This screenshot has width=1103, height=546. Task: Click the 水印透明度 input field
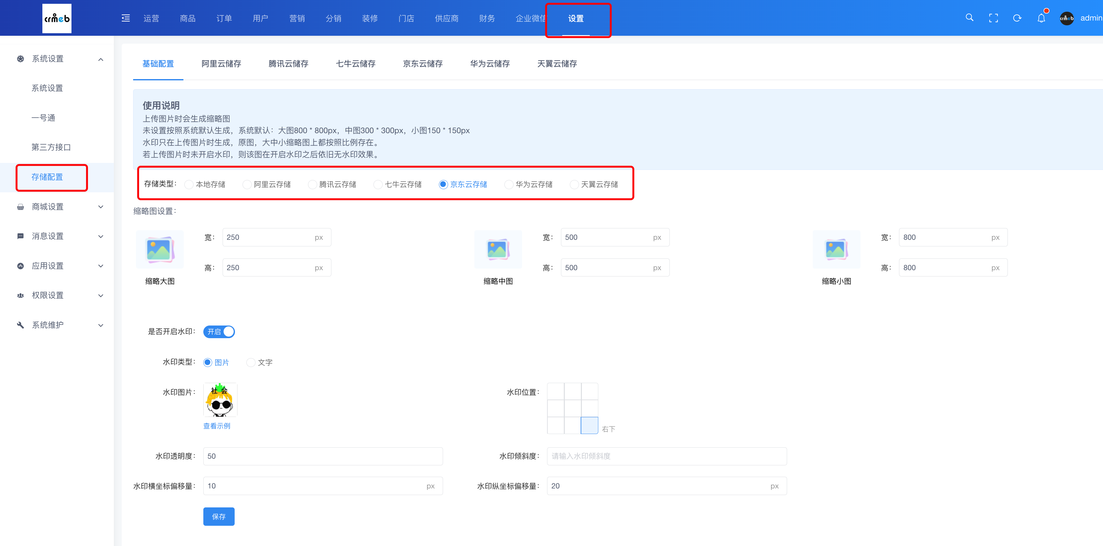323,456
